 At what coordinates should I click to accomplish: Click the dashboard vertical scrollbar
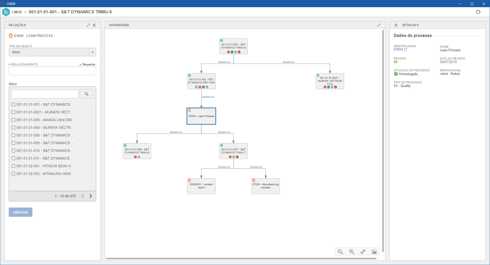pos(383,141)
